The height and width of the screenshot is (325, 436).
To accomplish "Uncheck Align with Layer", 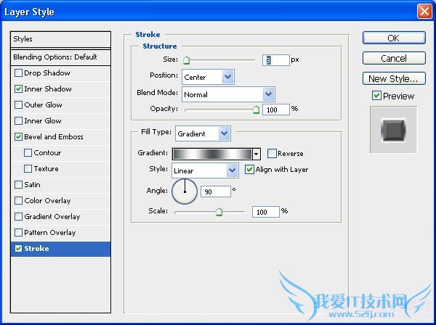I will click(250, 170).
